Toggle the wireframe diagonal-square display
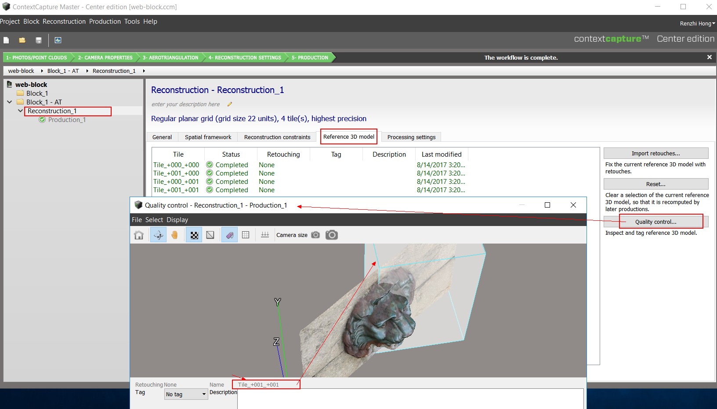717x409 pixels. tap(210, 235)
